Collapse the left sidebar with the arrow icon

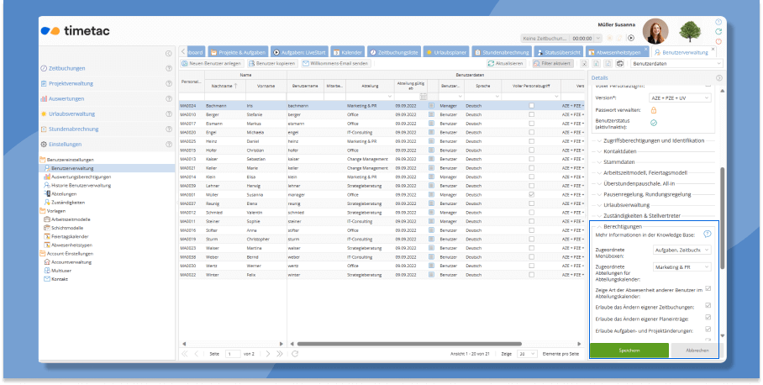[169, 53]
